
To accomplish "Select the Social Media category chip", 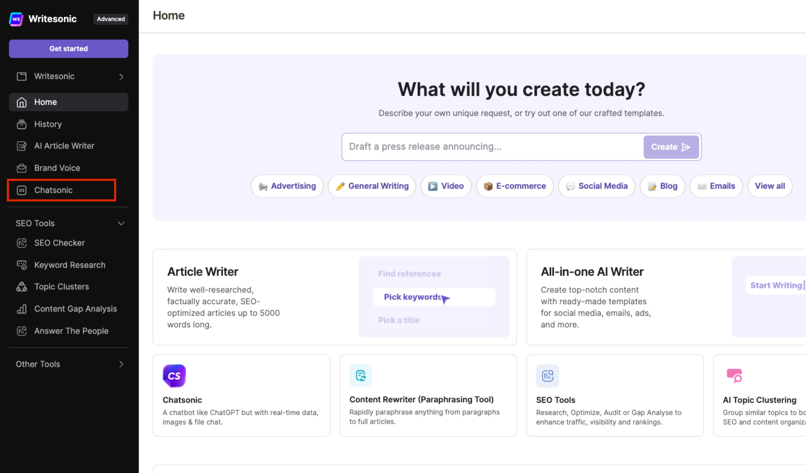I will (596, 186).
